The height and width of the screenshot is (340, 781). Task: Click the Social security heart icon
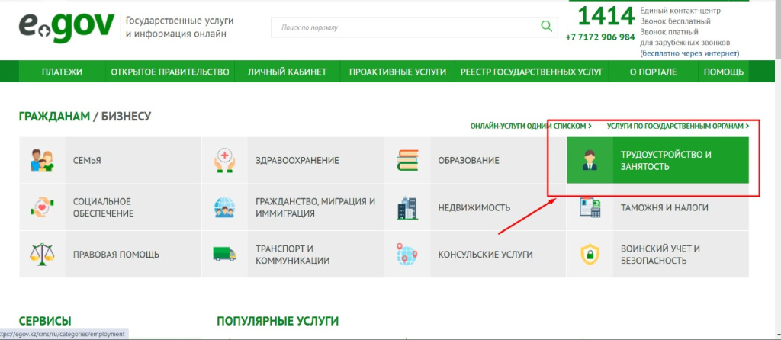42,207
